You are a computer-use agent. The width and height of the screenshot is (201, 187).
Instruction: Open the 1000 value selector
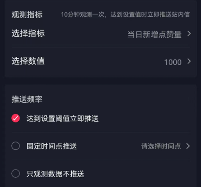point(173,62)
